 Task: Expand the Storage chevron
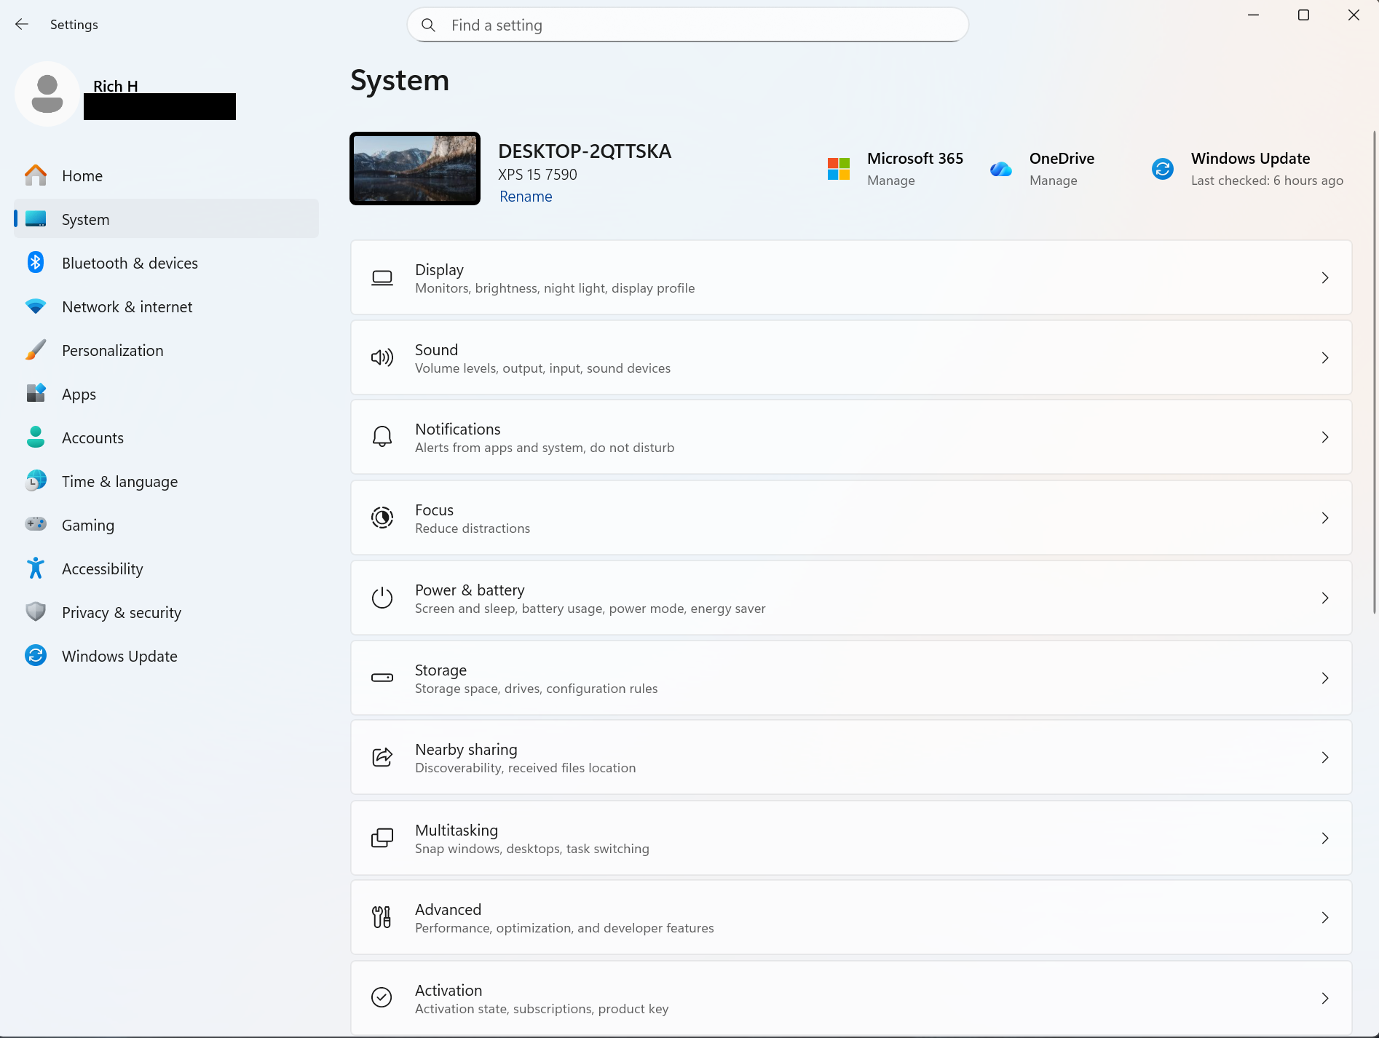coord(1325,678)
